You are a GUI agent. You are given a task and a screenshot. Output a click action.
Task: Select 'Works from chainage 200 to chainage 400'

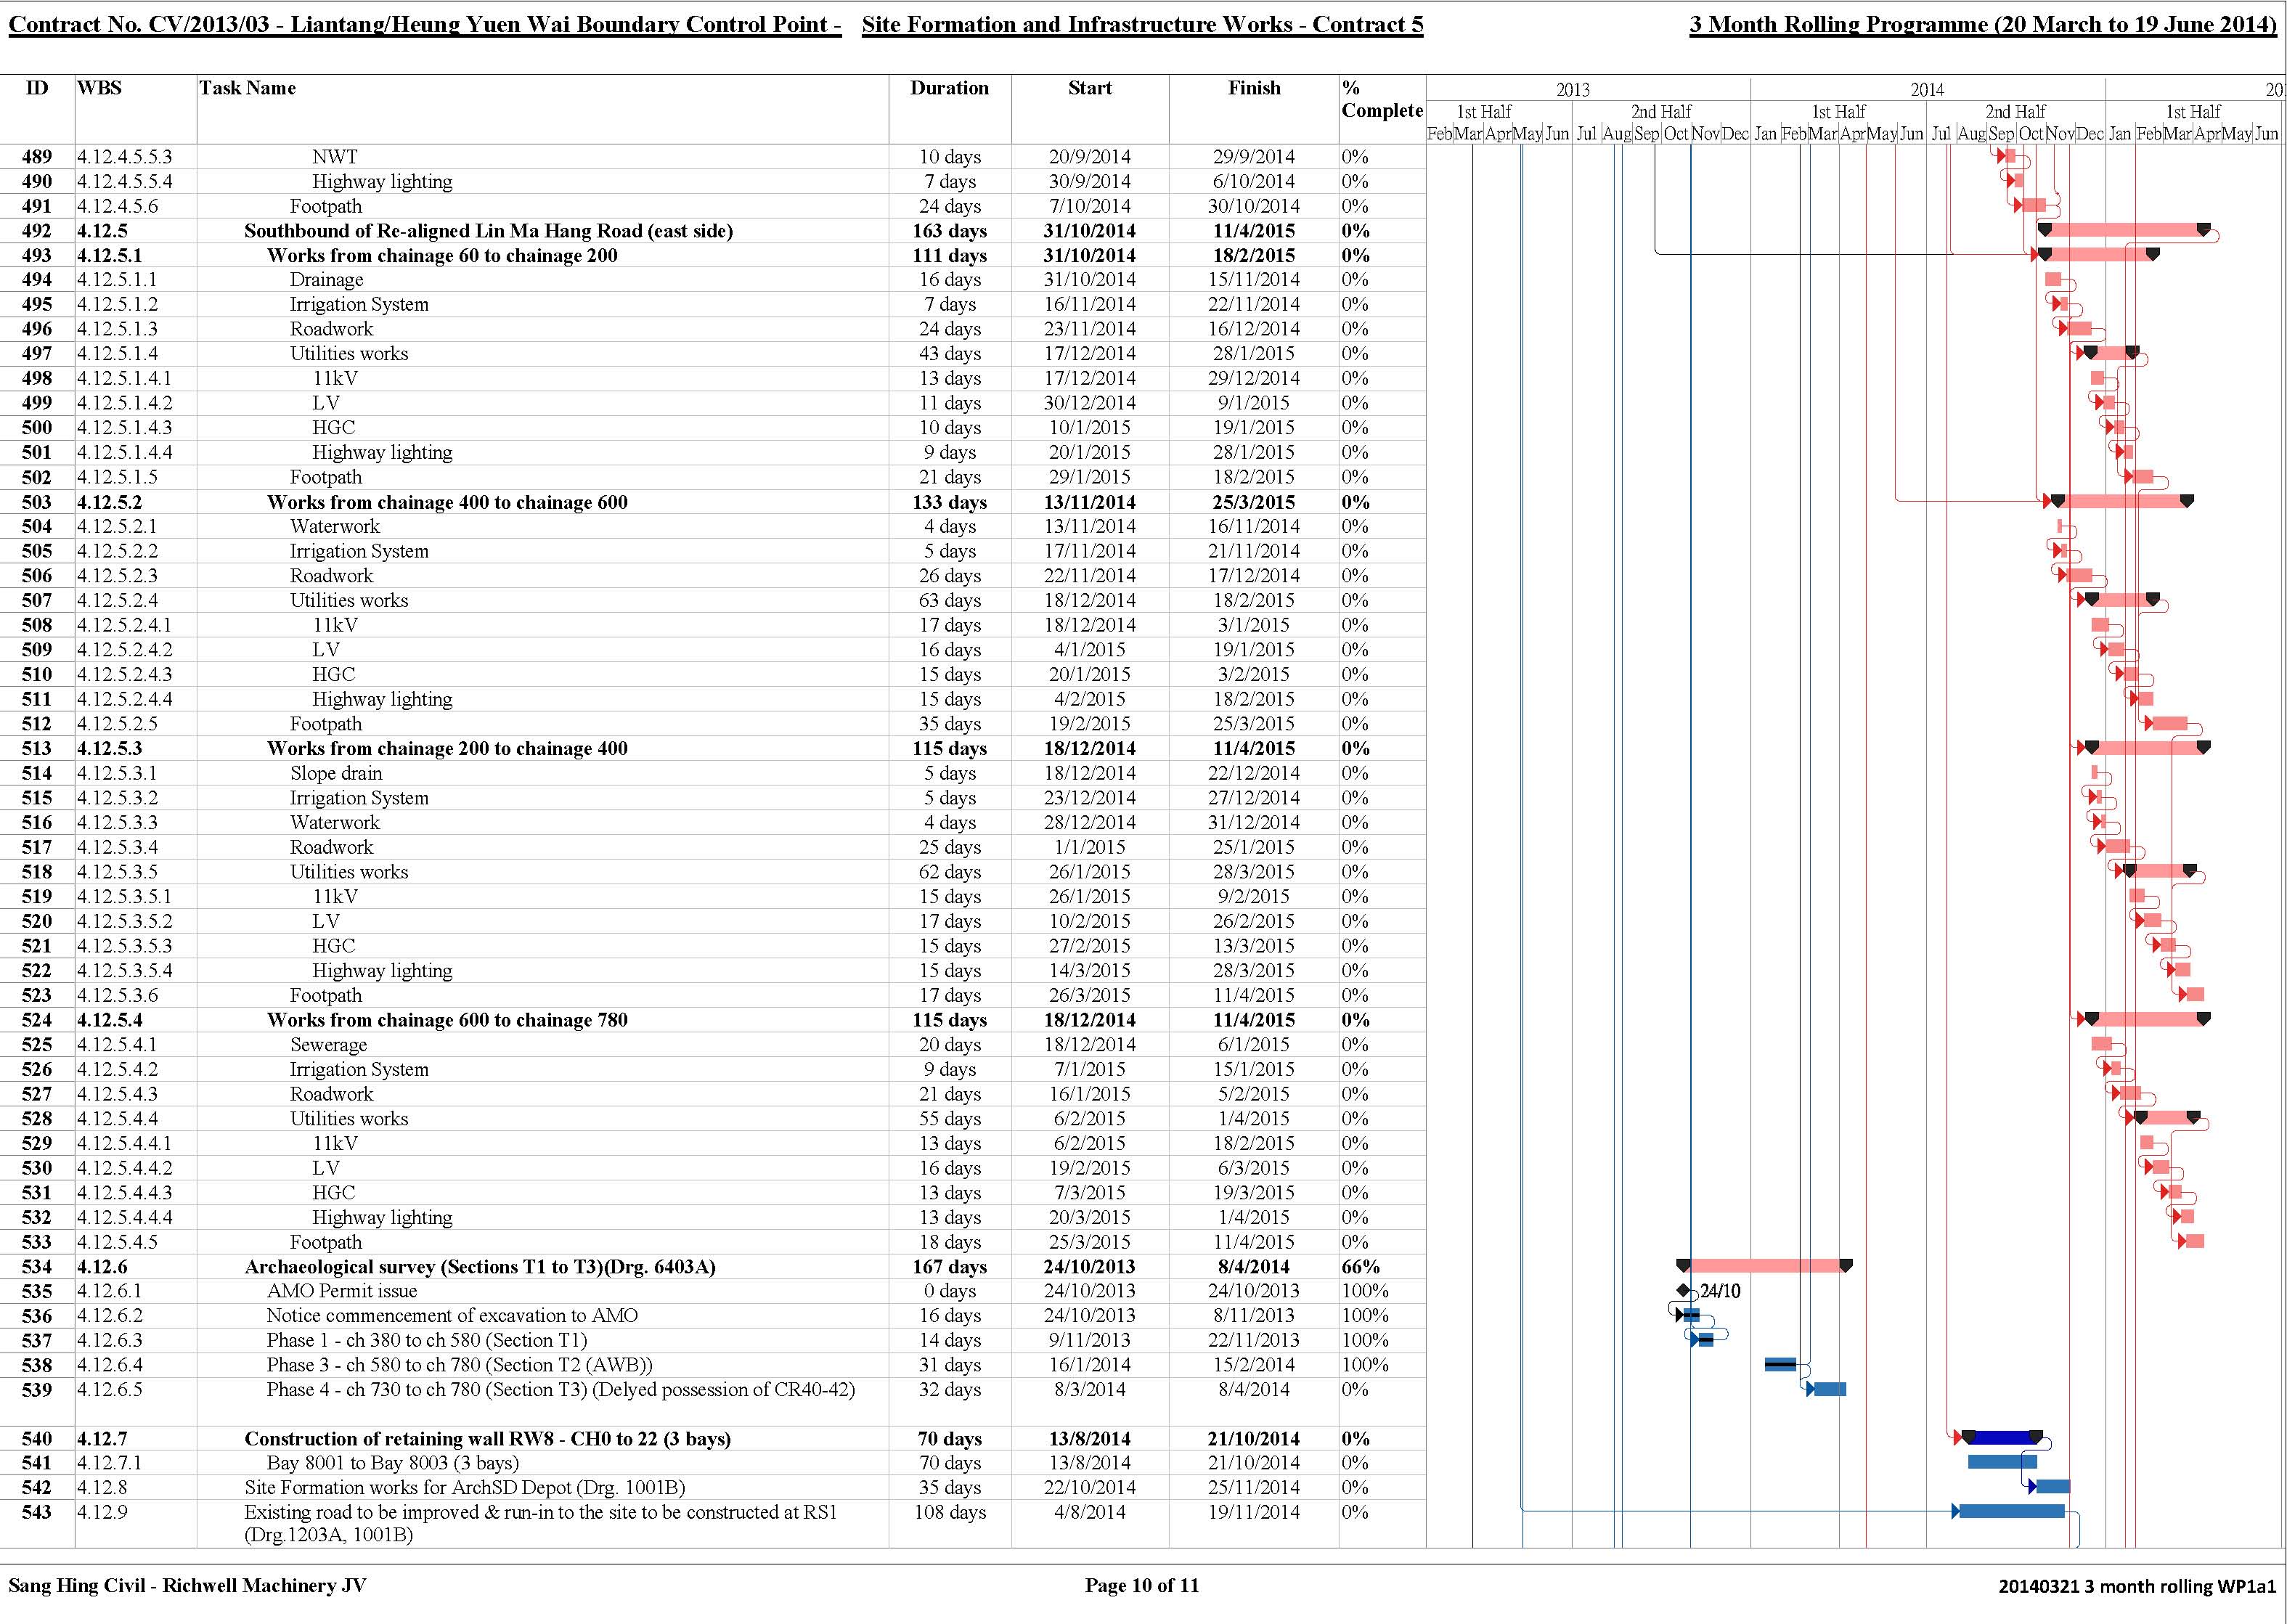click(447, 748)
